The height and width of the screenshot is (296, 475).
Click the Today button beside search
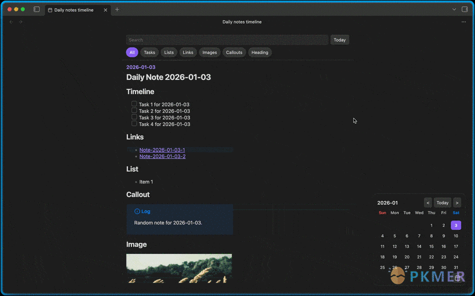point(339,40)
